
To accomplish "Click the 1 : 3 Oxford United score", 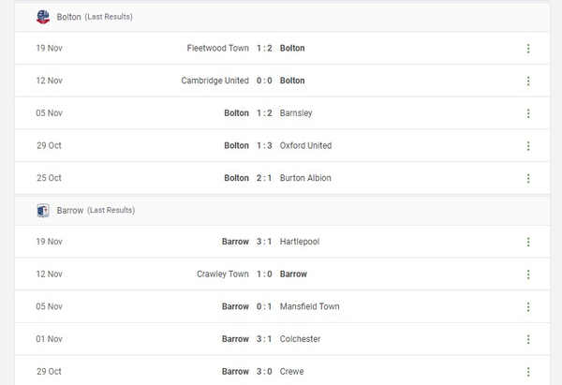I will (266, 146).
